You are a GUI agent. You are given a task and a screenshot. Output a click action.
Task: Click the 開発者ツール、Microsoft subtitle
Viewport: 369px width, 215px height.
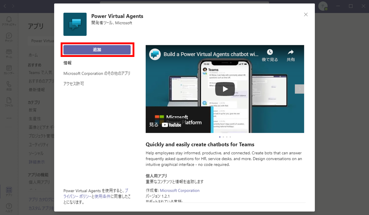pyautogui.click(x=111, y=23)
